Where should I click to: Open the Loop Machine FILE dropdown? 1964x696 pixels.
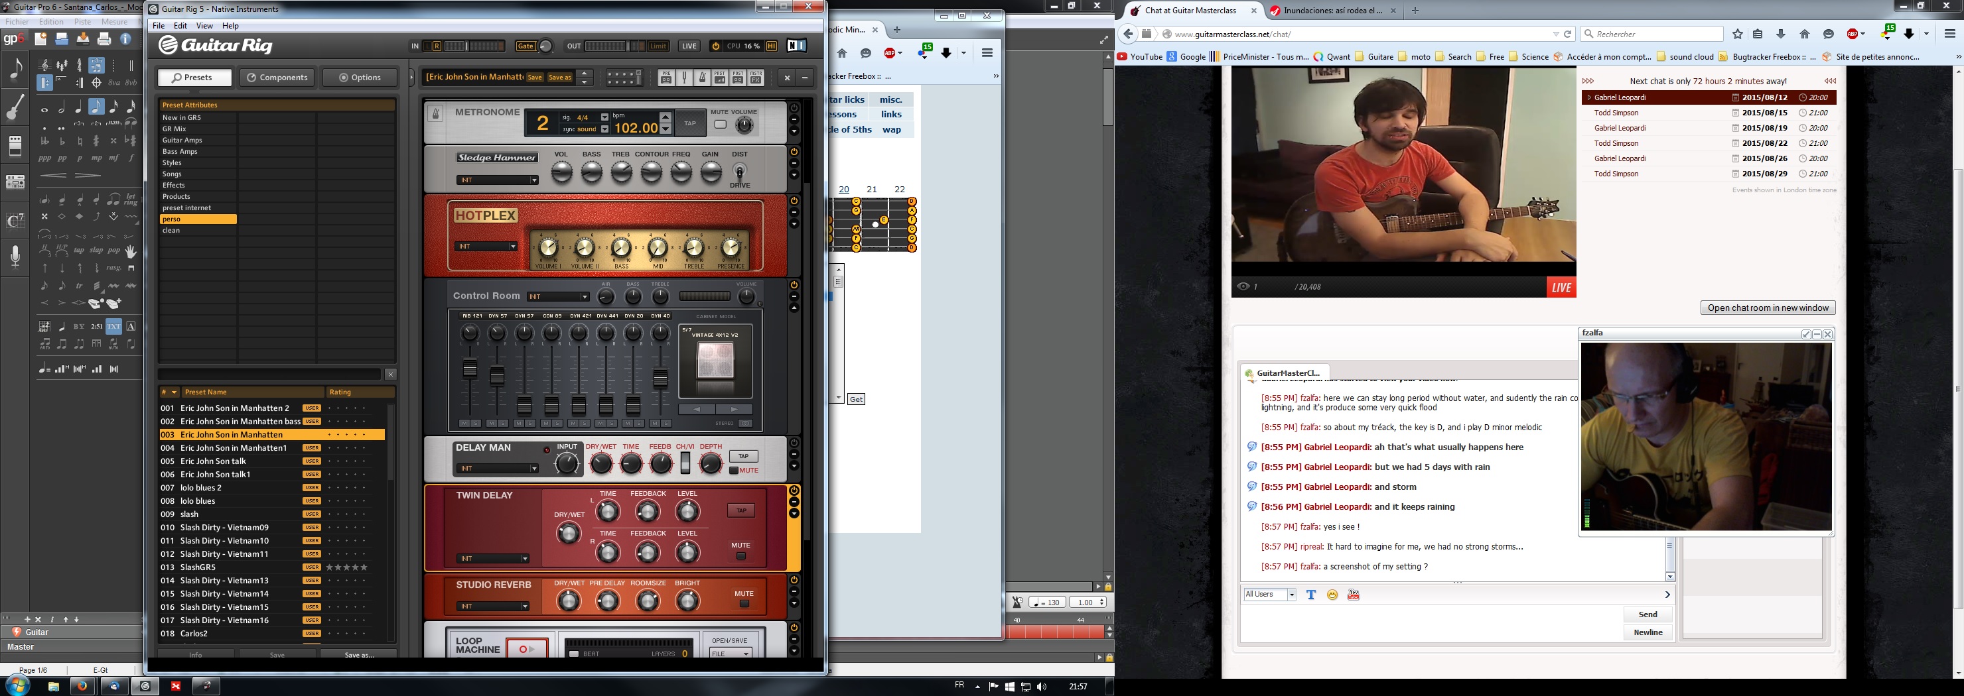click(x=731, y=654)
